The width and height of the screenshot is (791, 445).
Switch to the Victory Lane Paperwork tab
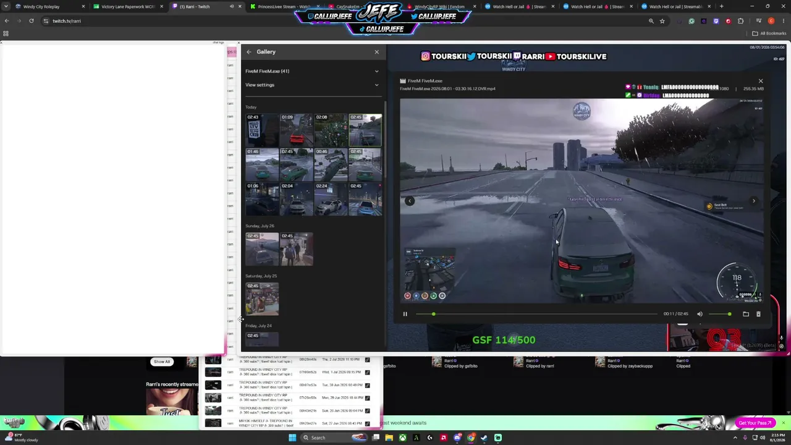pyautogui.click(x=127, y=7)
